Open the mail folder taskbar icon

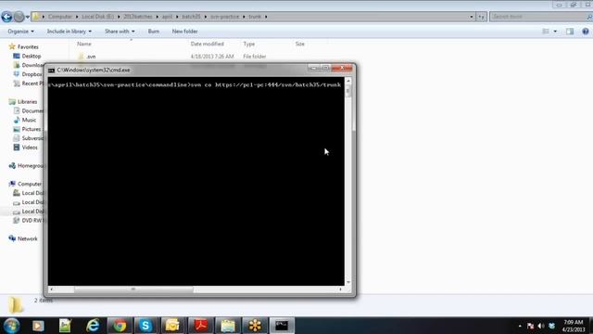tap(172, 326)
